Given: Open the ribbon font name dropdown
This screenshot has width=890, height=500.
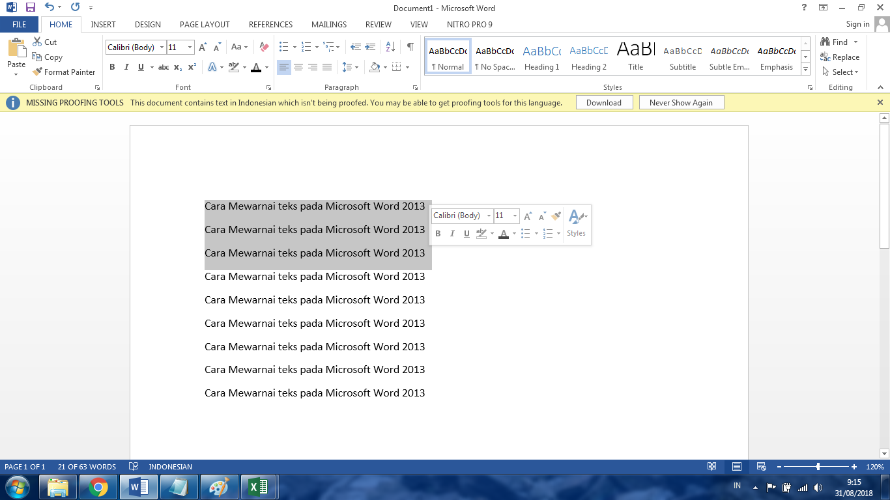Looking at the screenshot, I should (162, 48).
